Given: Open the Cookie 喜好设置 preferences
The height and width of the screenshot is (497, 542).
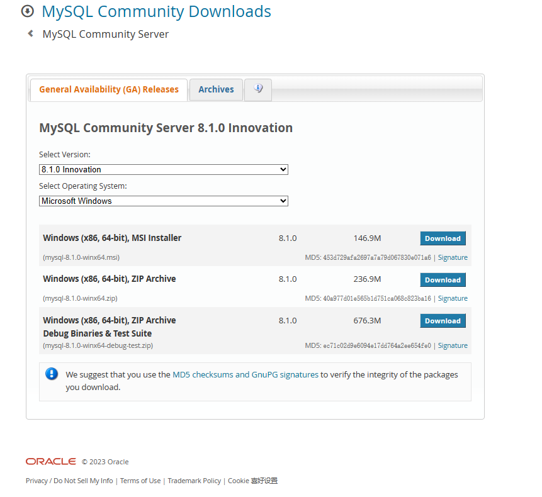Looking at the screenshot, I should (253, 480).
